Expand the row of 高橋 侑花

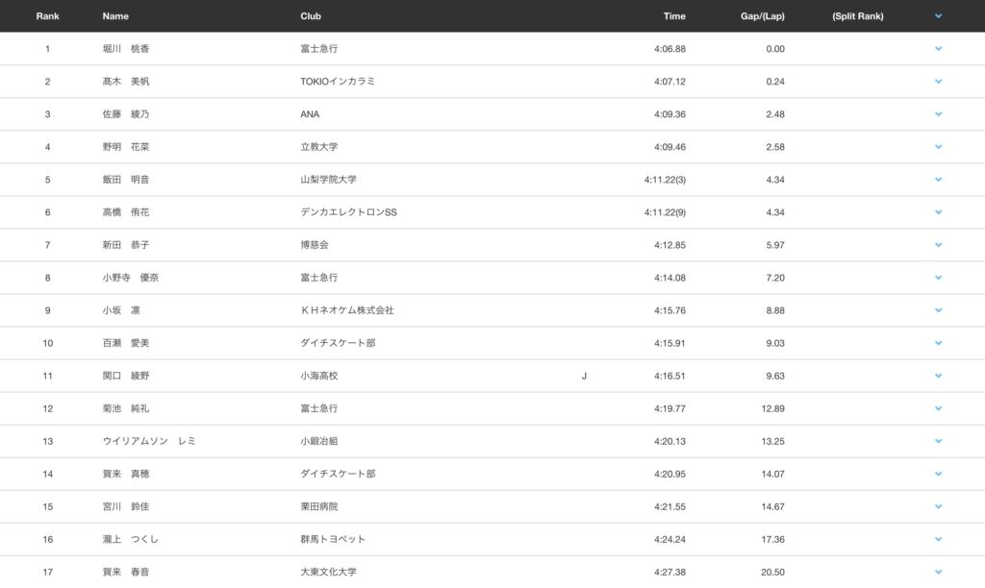pos(938,212)
